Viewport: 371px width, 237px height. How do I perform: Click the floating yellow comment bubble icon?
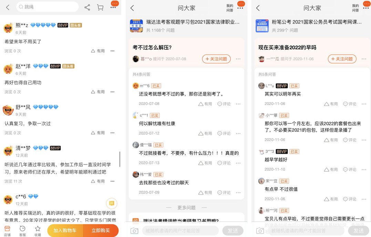click(111, 203)
